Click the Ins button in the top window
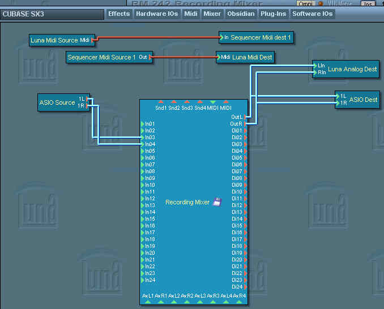Image resolution: width=384 pixels, height=309 pixels. [x=368, y=3]
